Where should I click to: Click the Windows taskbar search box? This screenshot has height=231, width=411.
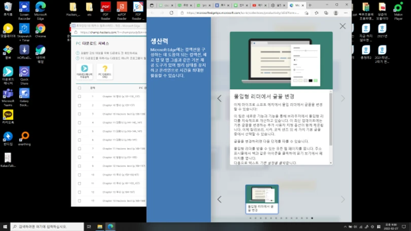47,226
